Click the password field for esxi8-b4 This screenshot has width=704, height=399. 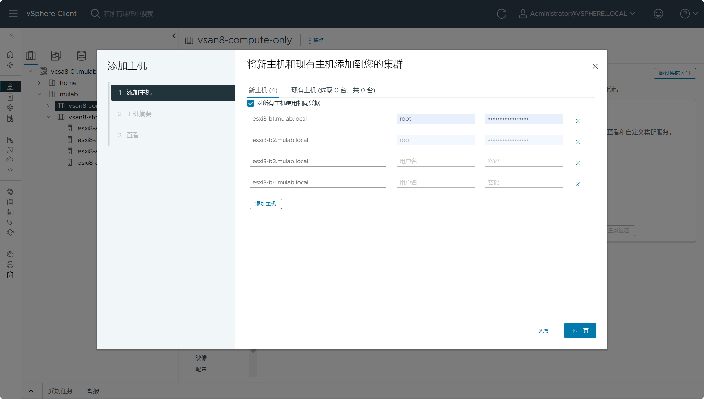coord(524,182)
